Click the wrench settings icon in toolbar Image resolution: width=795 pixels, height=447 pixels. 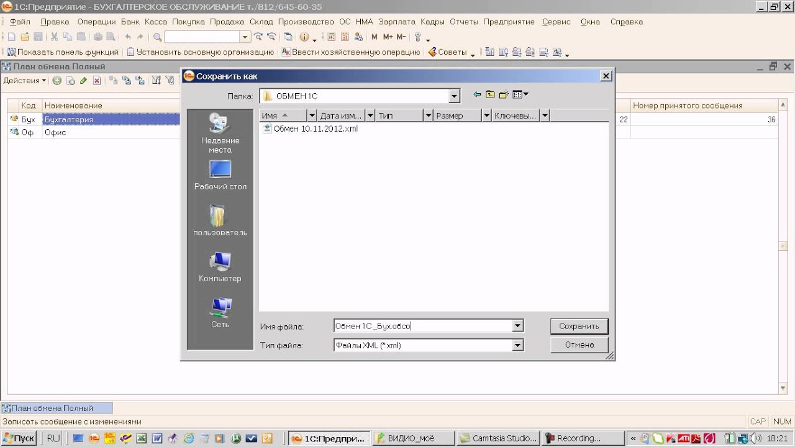[418, 37]
